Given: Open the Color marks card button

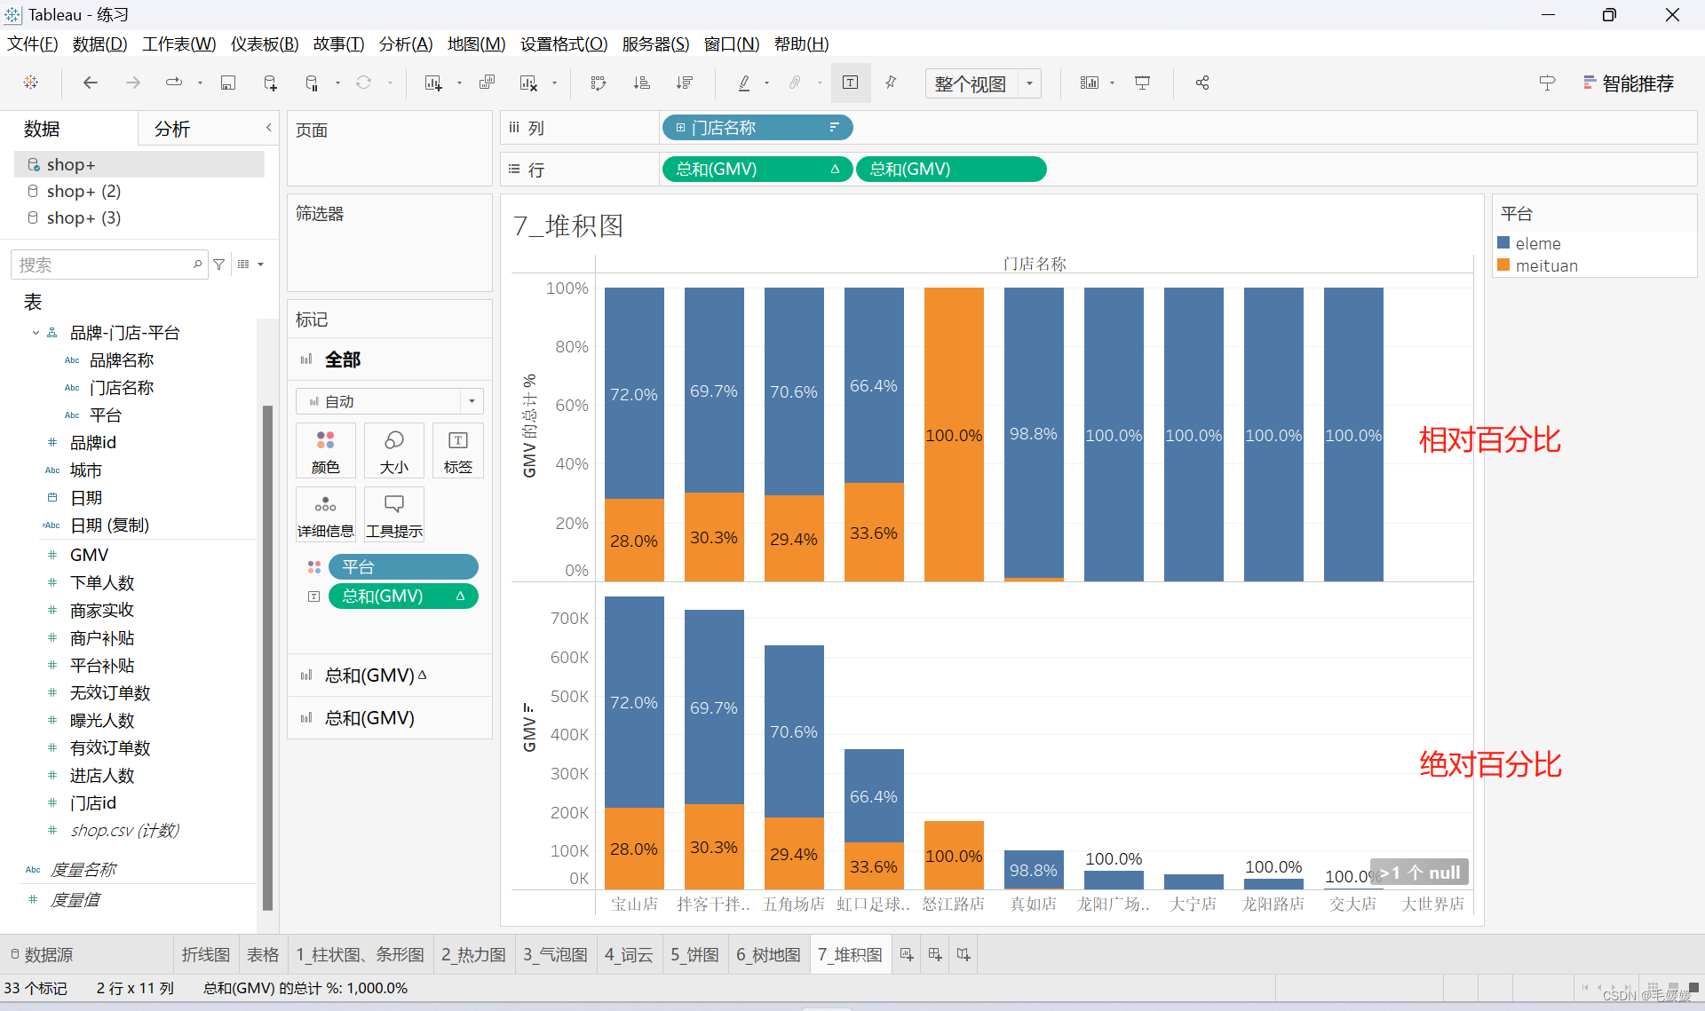Looking at the screenshot, I should click(x=325, y=451).
